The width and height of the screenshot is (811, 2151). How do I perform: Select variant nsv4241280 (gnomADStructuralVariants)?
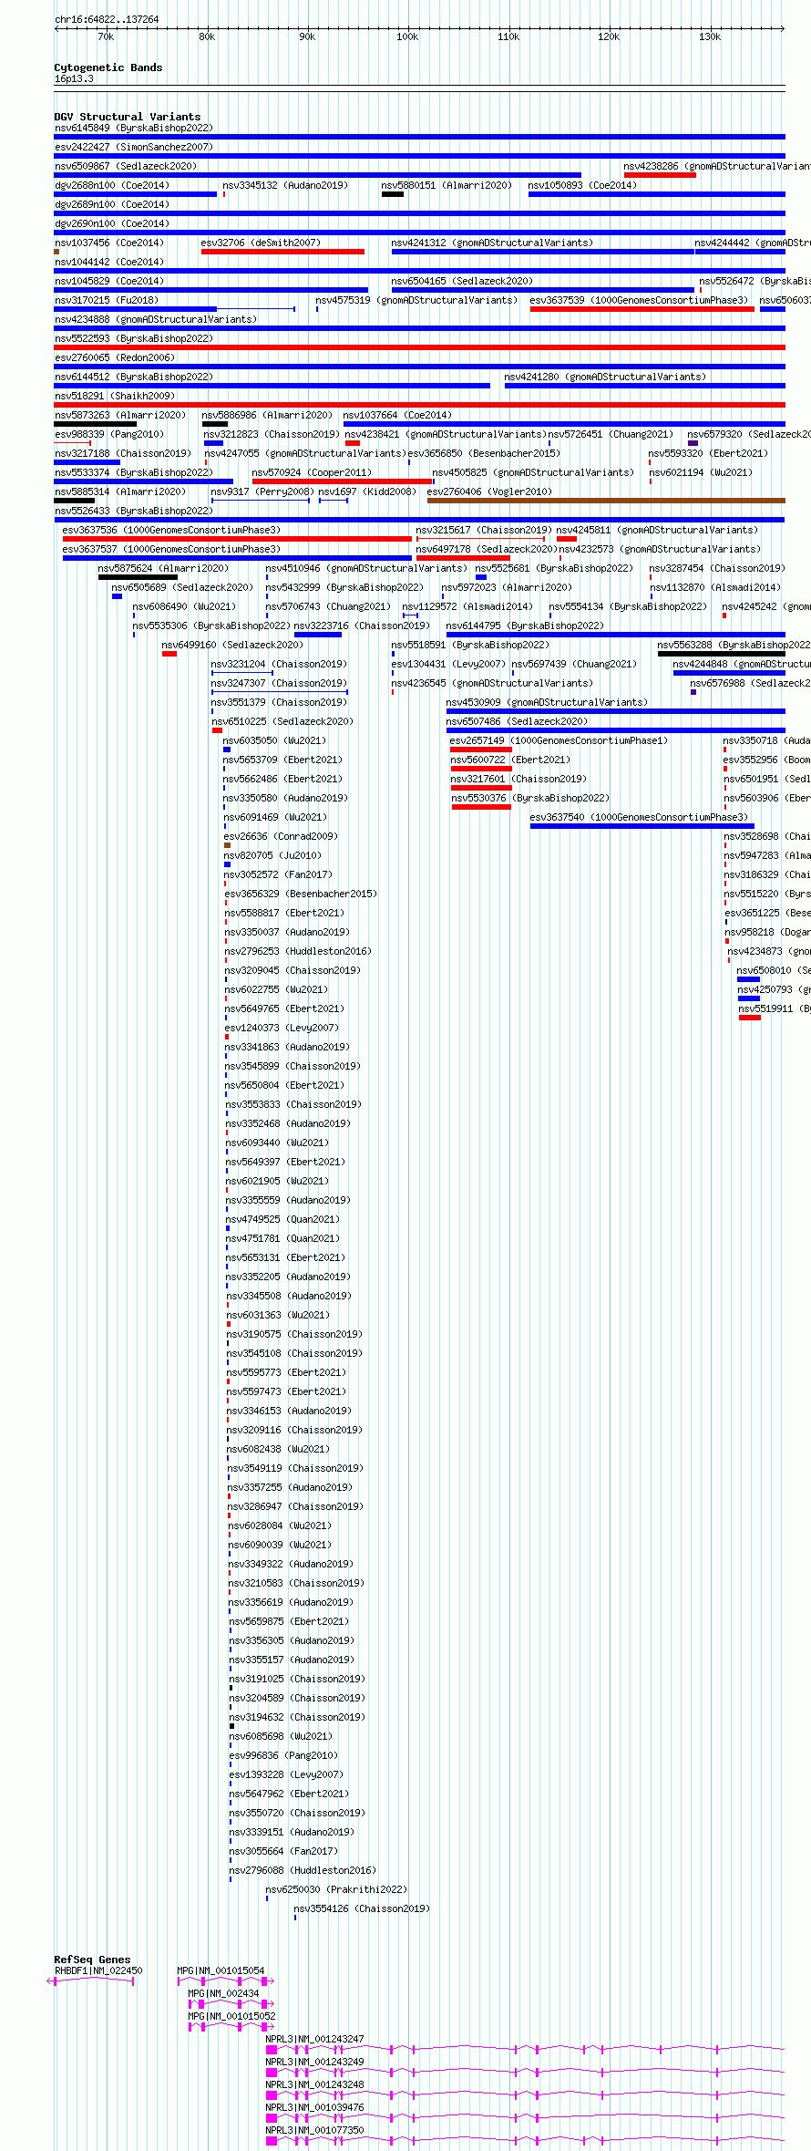click(605, 377)
